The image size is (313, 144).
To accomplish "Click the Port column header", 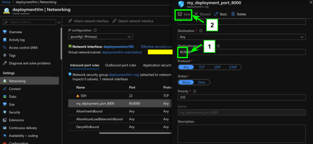I will (x=132, y=88).
